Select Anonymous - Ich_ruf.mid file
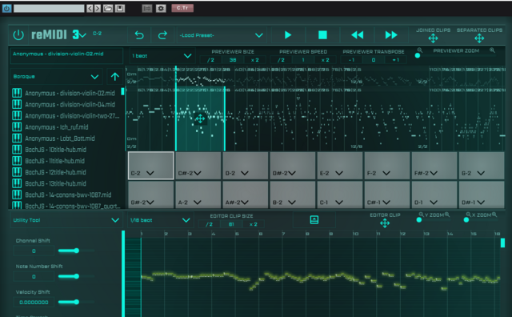Viewport: 512px width, 317px height. tap(57, 127)
